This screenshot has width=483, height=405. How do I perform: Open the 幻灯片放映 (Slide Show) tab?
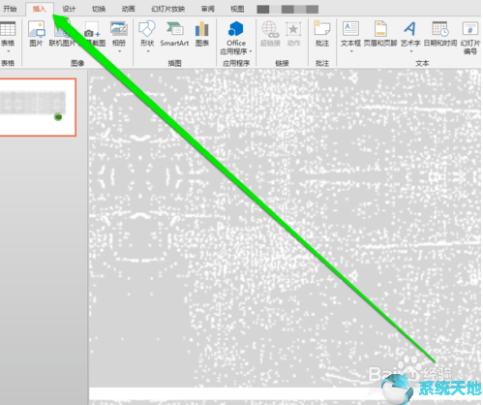168,9
